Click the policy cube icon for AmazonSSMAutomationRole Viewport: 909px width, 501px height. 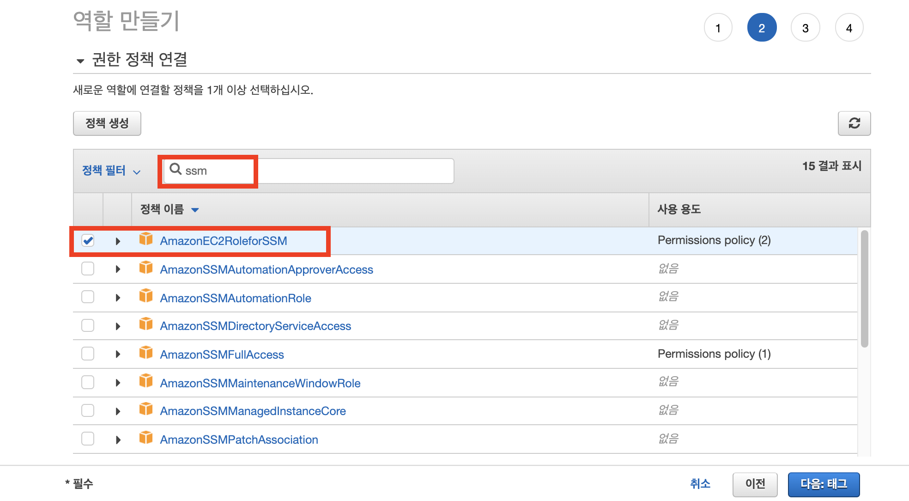(x=146, y=296)
